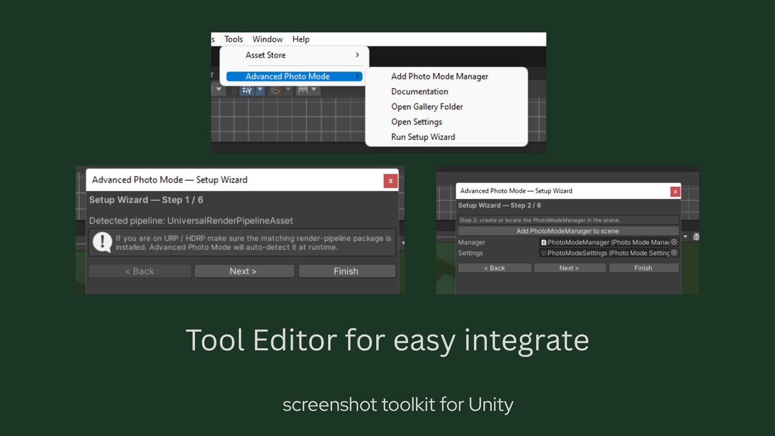Choose Open Settings in the submenu
This screenshot has width=775, height=436.
pyautogui.click(x=417, y=122)
